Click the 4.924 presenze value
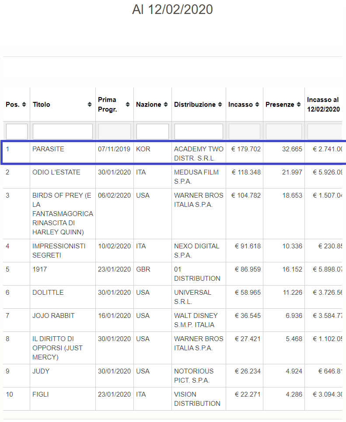The height and width of the screenshot is (422, 346). 294,371
